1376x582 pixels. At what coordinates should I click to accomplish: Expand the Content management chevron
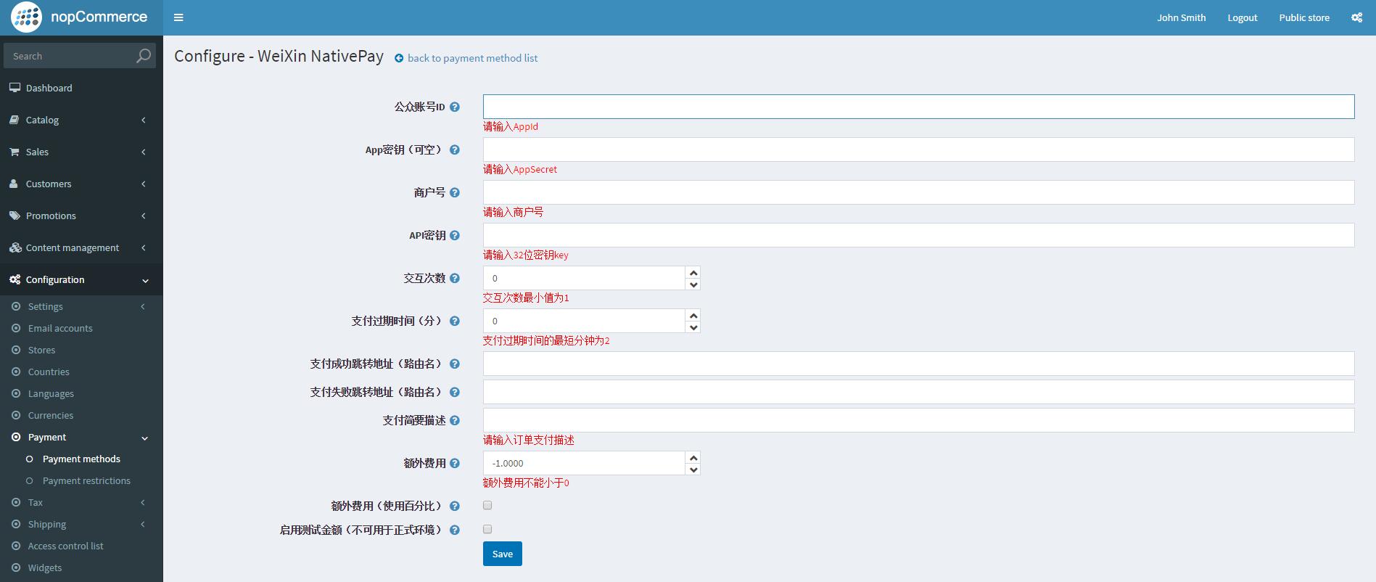click(144, 247)
